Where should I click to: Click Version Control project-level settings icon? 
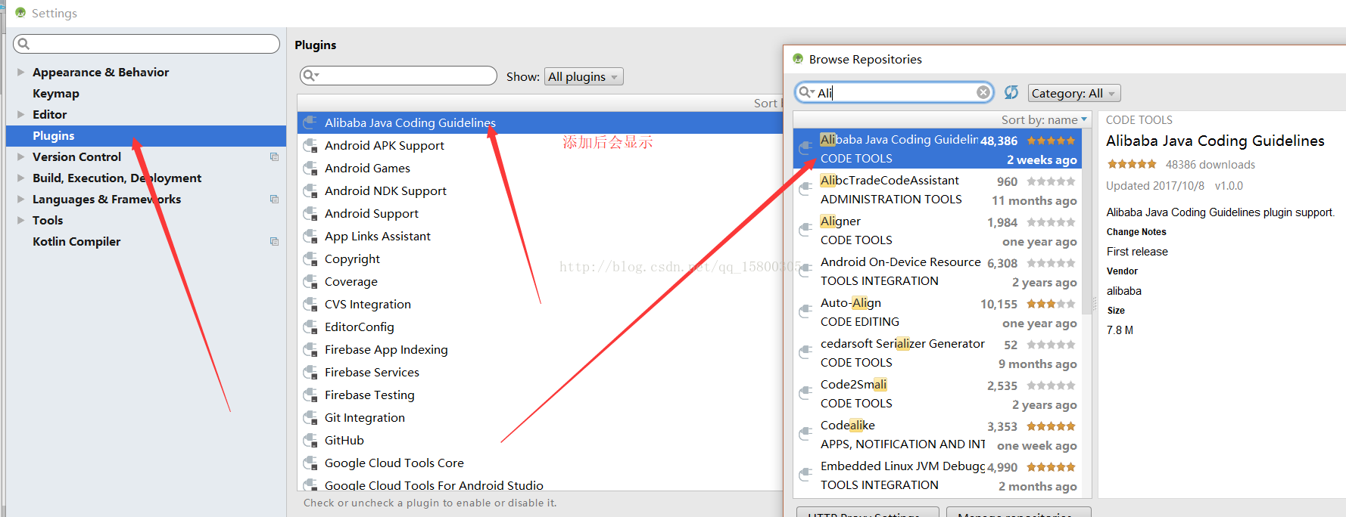274,156
